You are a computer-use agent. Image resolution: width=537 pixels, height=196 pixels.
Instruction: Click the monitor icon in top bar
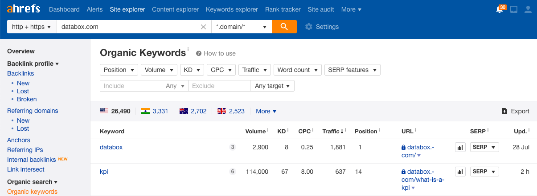tap(514, 9)
